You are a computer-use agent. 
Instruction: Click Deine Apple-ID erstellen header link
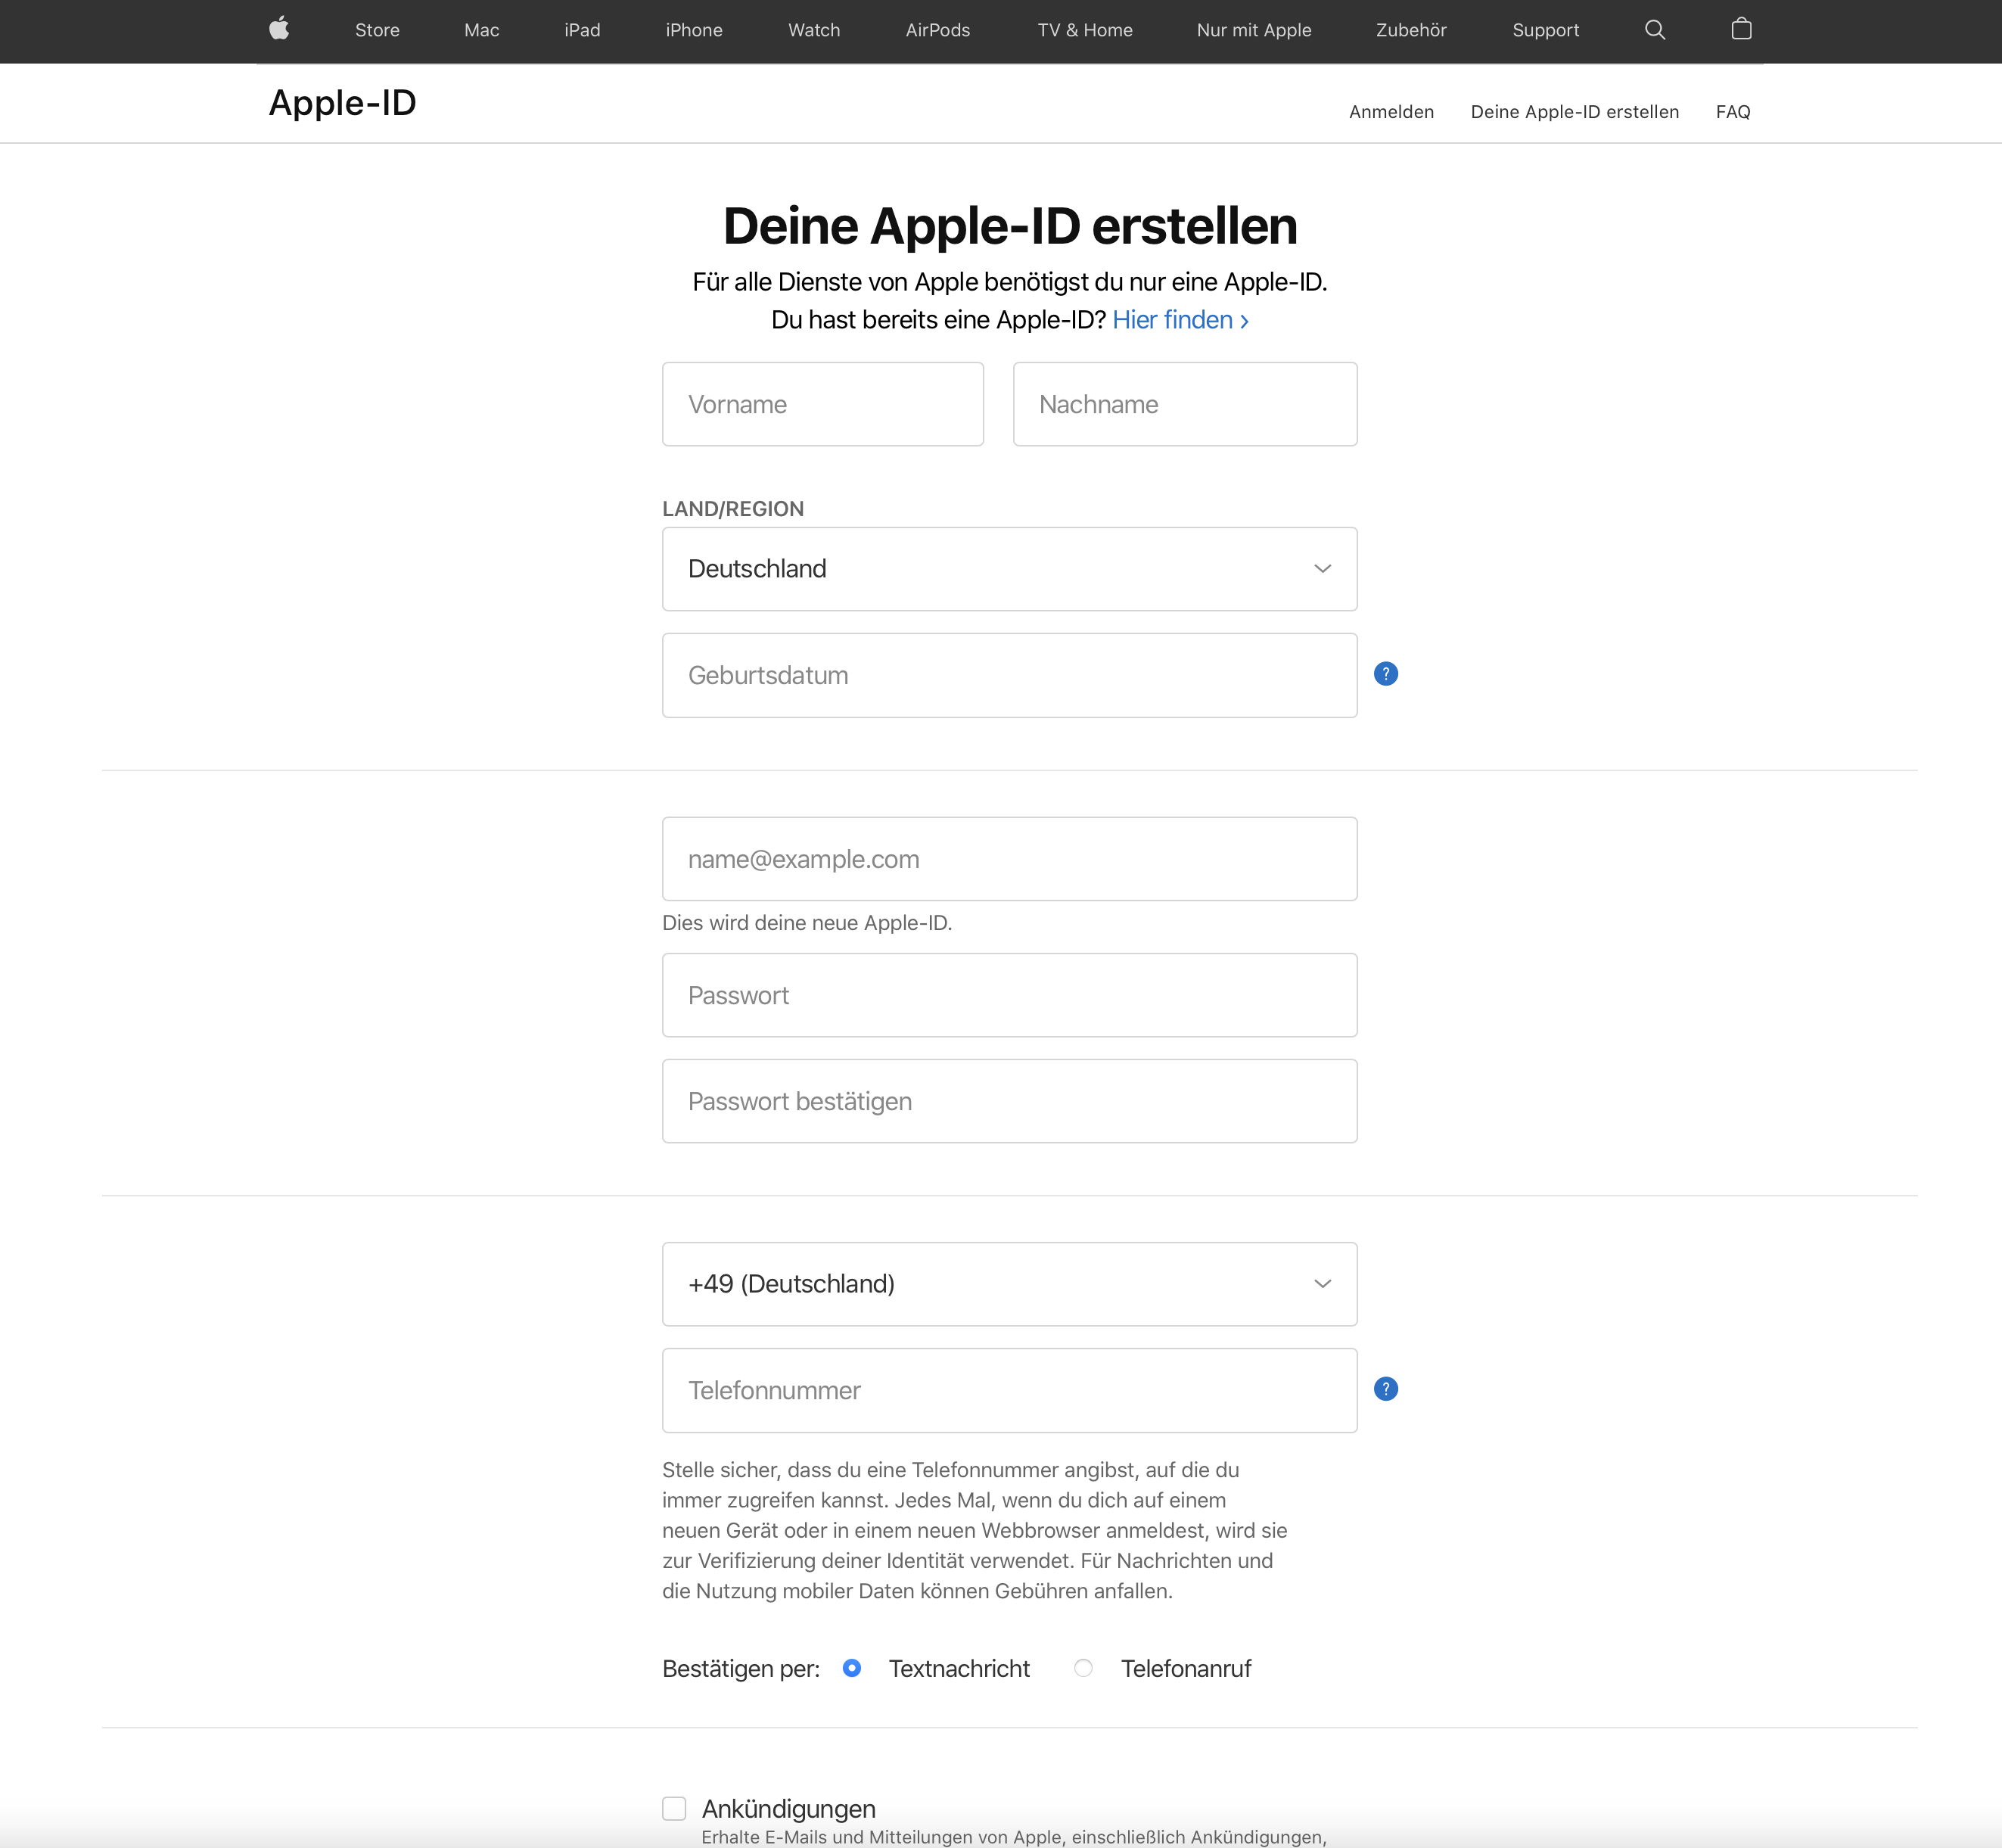click(1574, 112)
